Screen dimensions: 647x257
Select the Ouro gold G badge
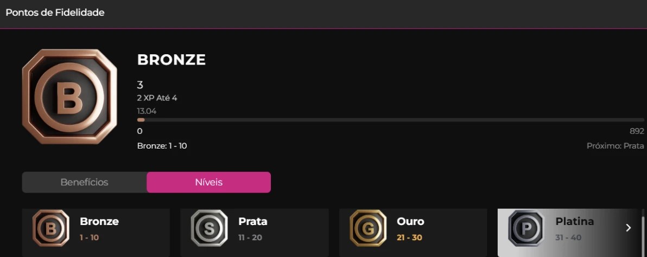click(x=367, y=228)
